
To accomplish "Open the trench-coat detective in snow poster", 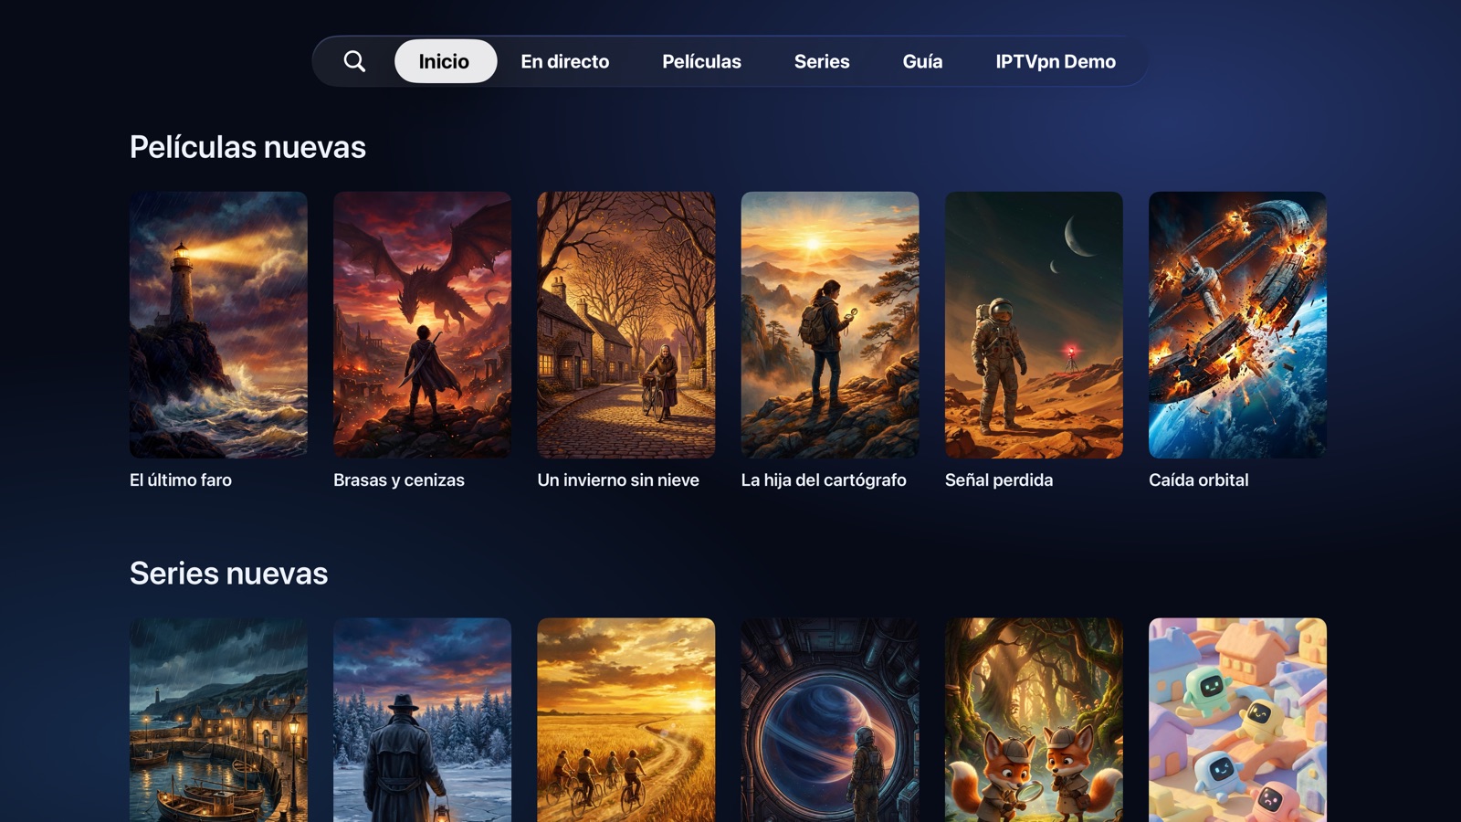I will (x=422, y=720).
